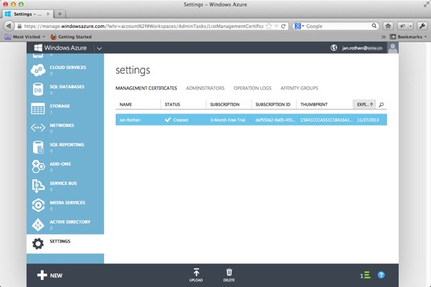Sort by the Expiration column
Screen dimensions: 431x287
coord(364,104)
